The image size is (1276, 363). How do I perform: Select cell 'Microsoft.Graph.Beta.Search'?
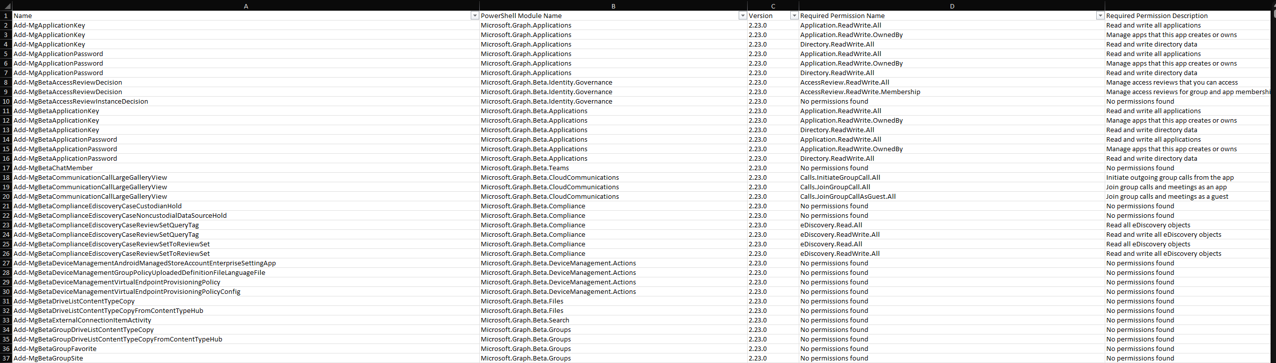613,320
